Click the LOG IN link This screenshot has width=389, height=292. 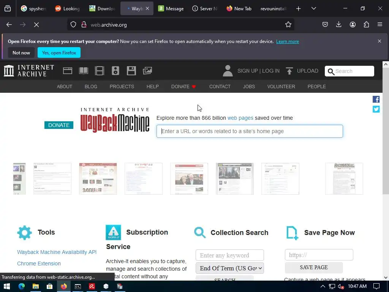coord(270,71)
